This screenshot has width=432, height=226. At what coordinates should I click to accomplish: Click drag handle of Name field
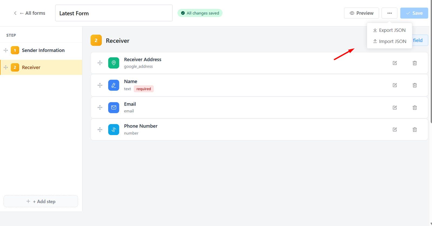click(x=100, y=85)
